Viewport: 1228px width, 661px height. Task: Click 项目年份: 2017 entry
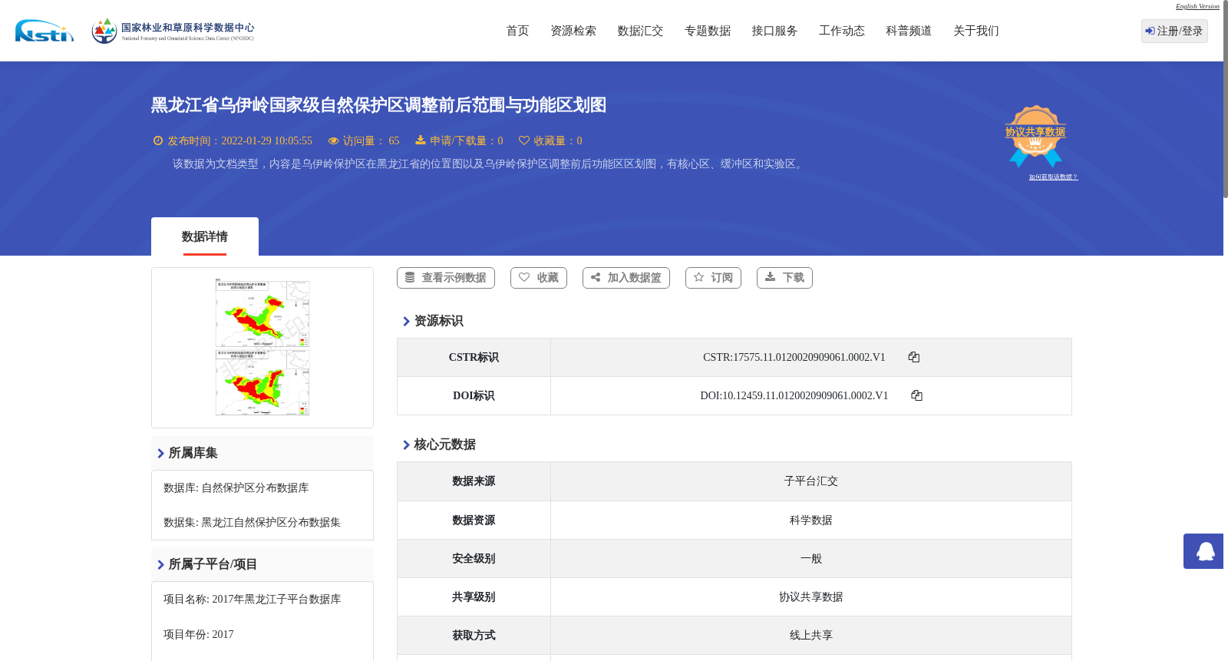coord(199,635)
